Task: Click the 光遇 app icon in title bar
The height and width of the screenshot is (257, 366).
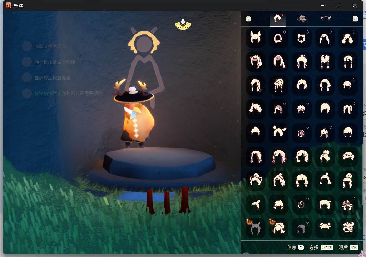Action: point(9,5)
